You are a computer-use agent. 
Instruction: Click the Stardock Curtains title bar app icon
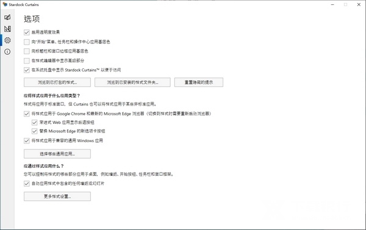click(x=5, y=4)
